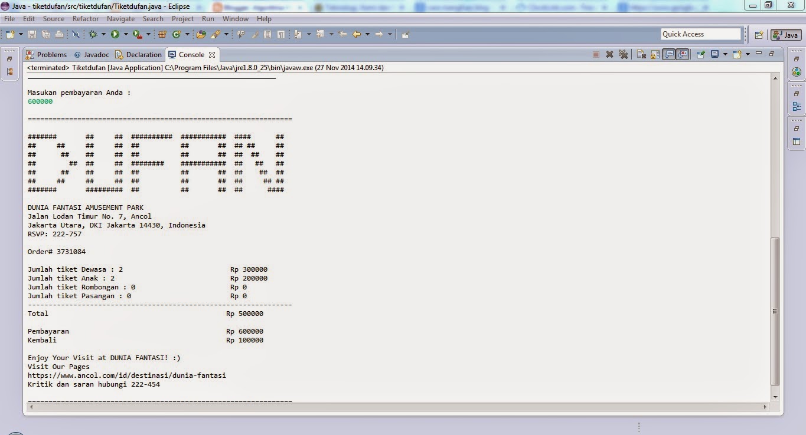
Task: Click in the Quick Access field
Action: (701, 34)
